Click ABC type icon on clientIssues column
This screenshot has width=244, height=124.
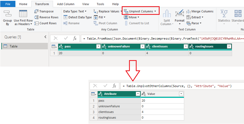[x=148, y=46]
